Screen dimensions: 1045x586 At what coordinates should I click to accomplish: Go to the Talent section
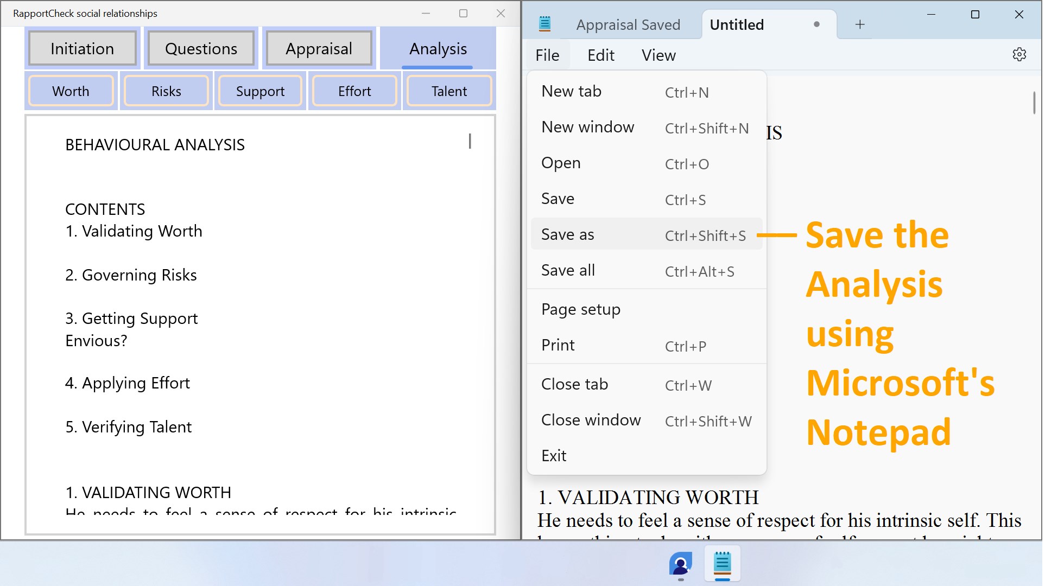[x=449, y=91]
